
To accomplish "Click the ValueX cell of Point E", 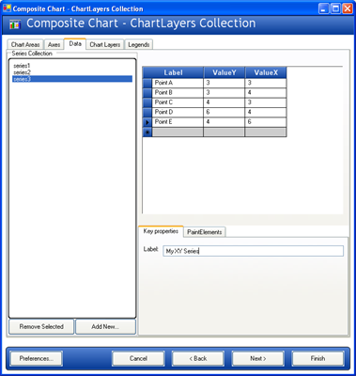I will 266,122.
